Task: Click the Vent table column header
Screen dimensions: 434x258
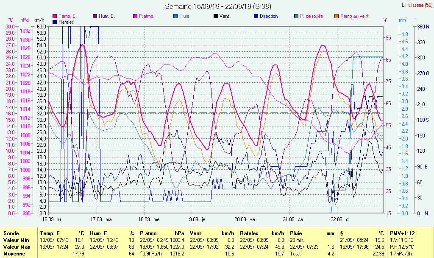Action: tap(195, 234)
